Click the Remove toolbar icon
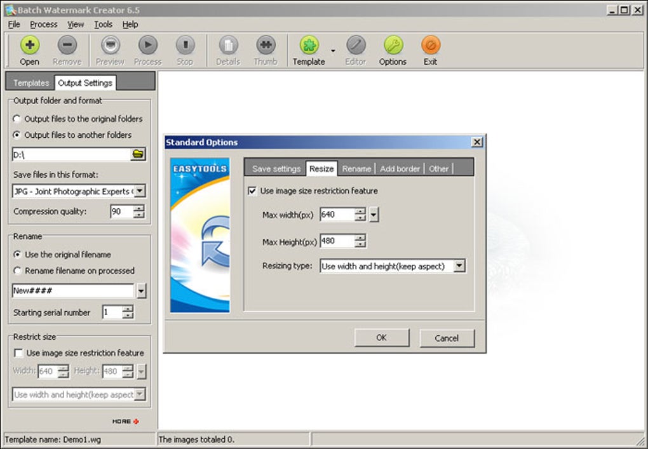This screenshot has height=449, width=648. (67, 50)
